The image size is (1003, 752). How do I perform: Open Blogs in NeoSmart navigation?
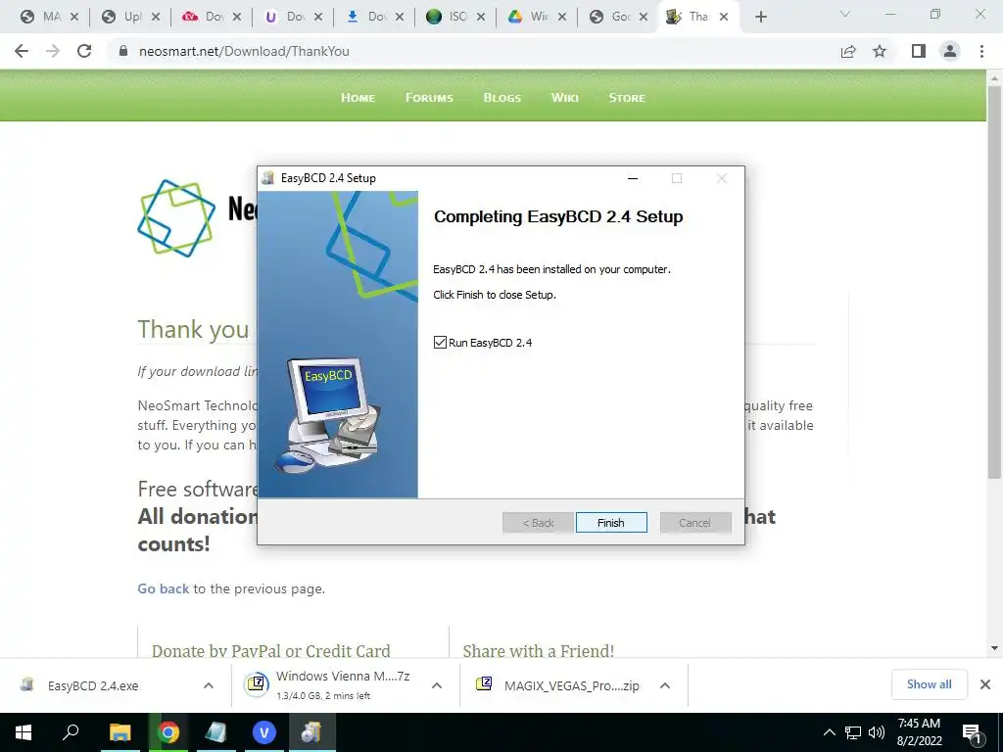pos(502,97)
